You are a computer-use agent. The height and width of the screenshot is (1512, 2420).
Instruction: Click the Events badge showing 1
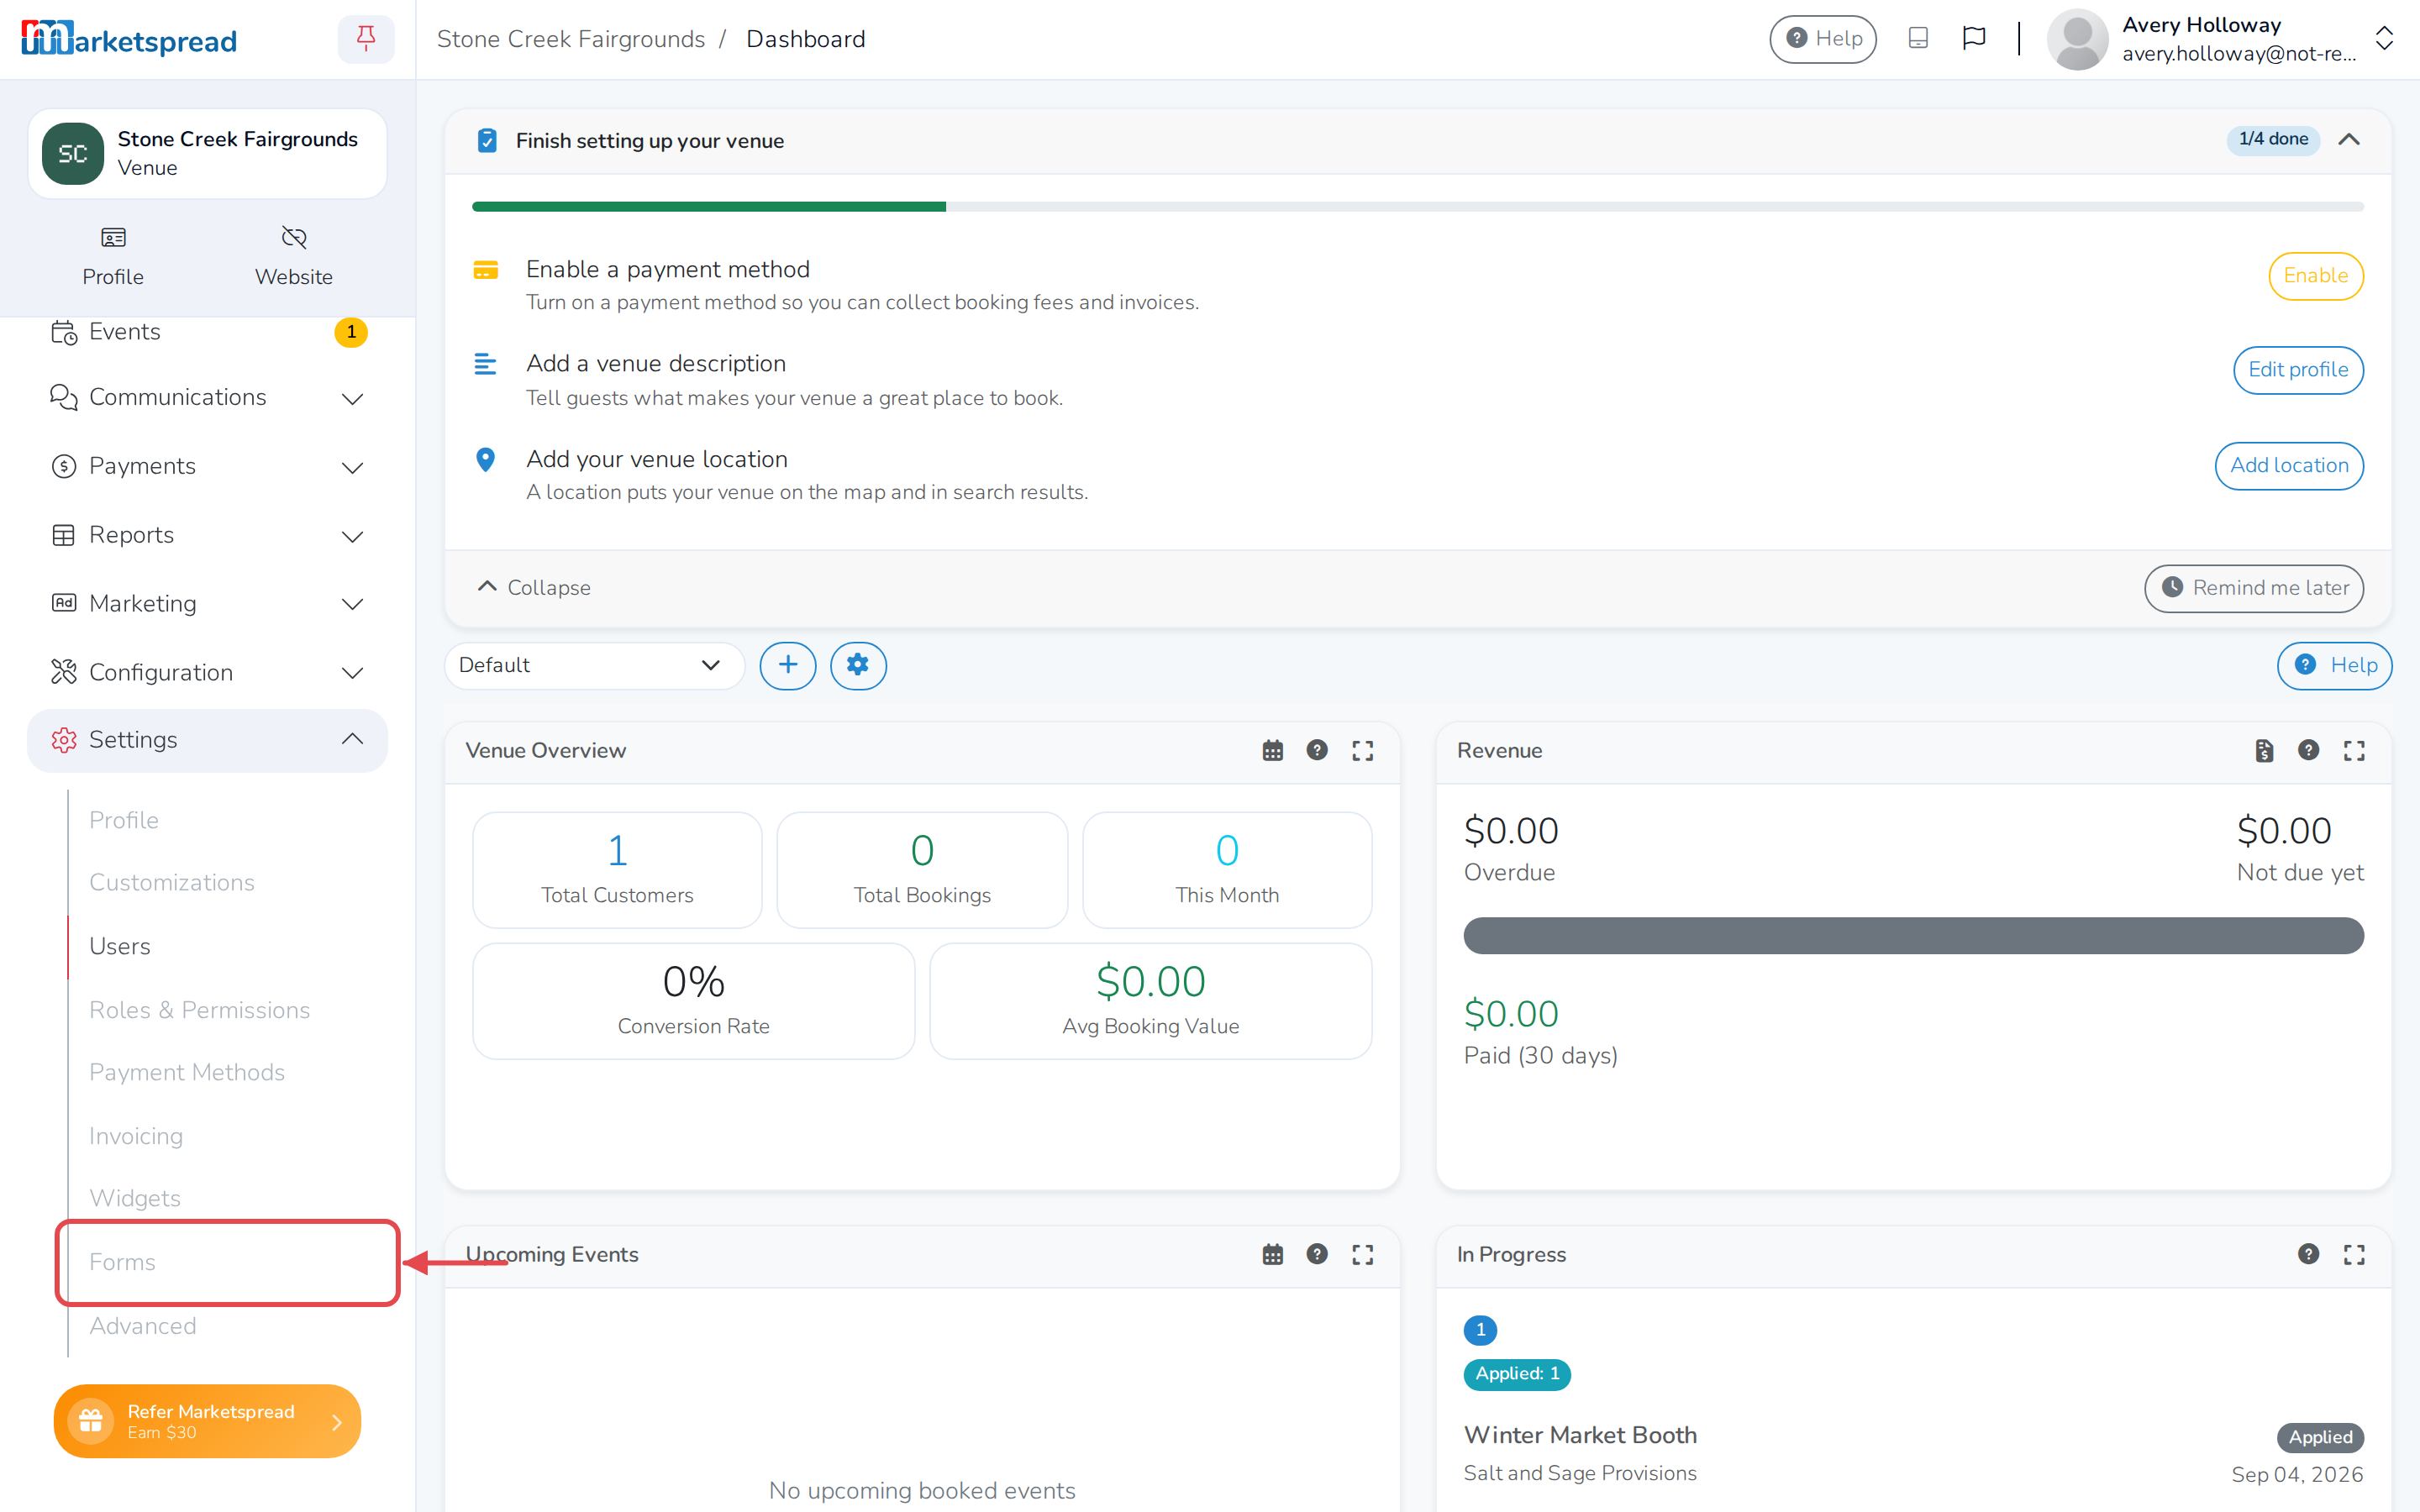click(351, 332)
